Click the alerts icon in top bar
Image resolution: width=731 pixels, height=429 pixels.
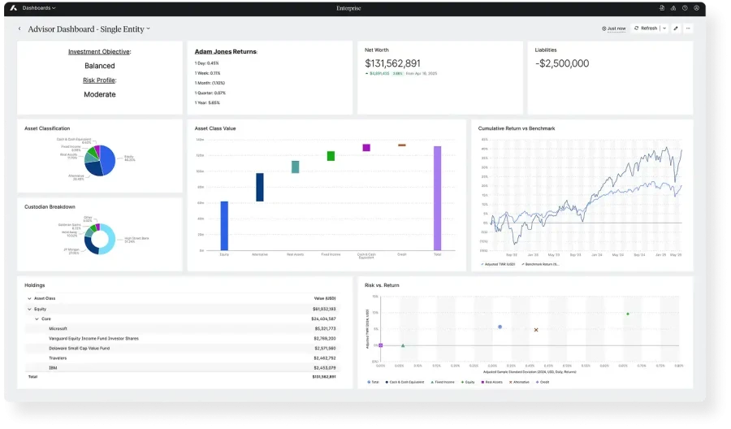pos(673,8)
